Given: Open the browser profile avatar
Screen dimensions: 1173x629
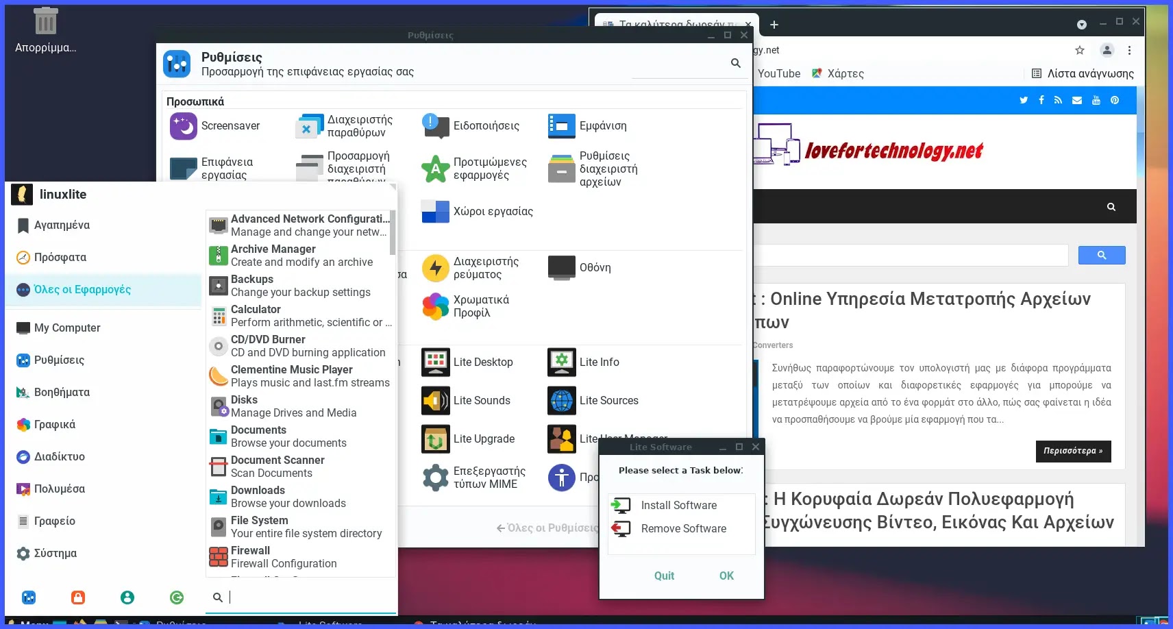Looking at the screenshot, I should click(1107, 50).
